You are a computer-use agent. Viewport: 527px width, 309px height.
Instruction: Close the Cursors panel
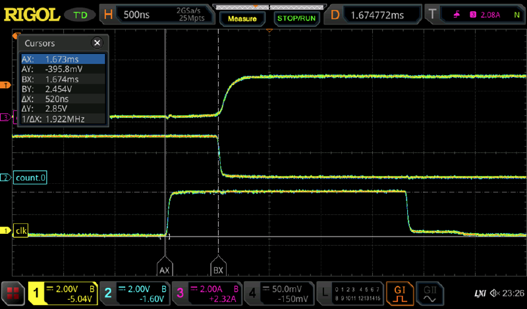point(97,43)
